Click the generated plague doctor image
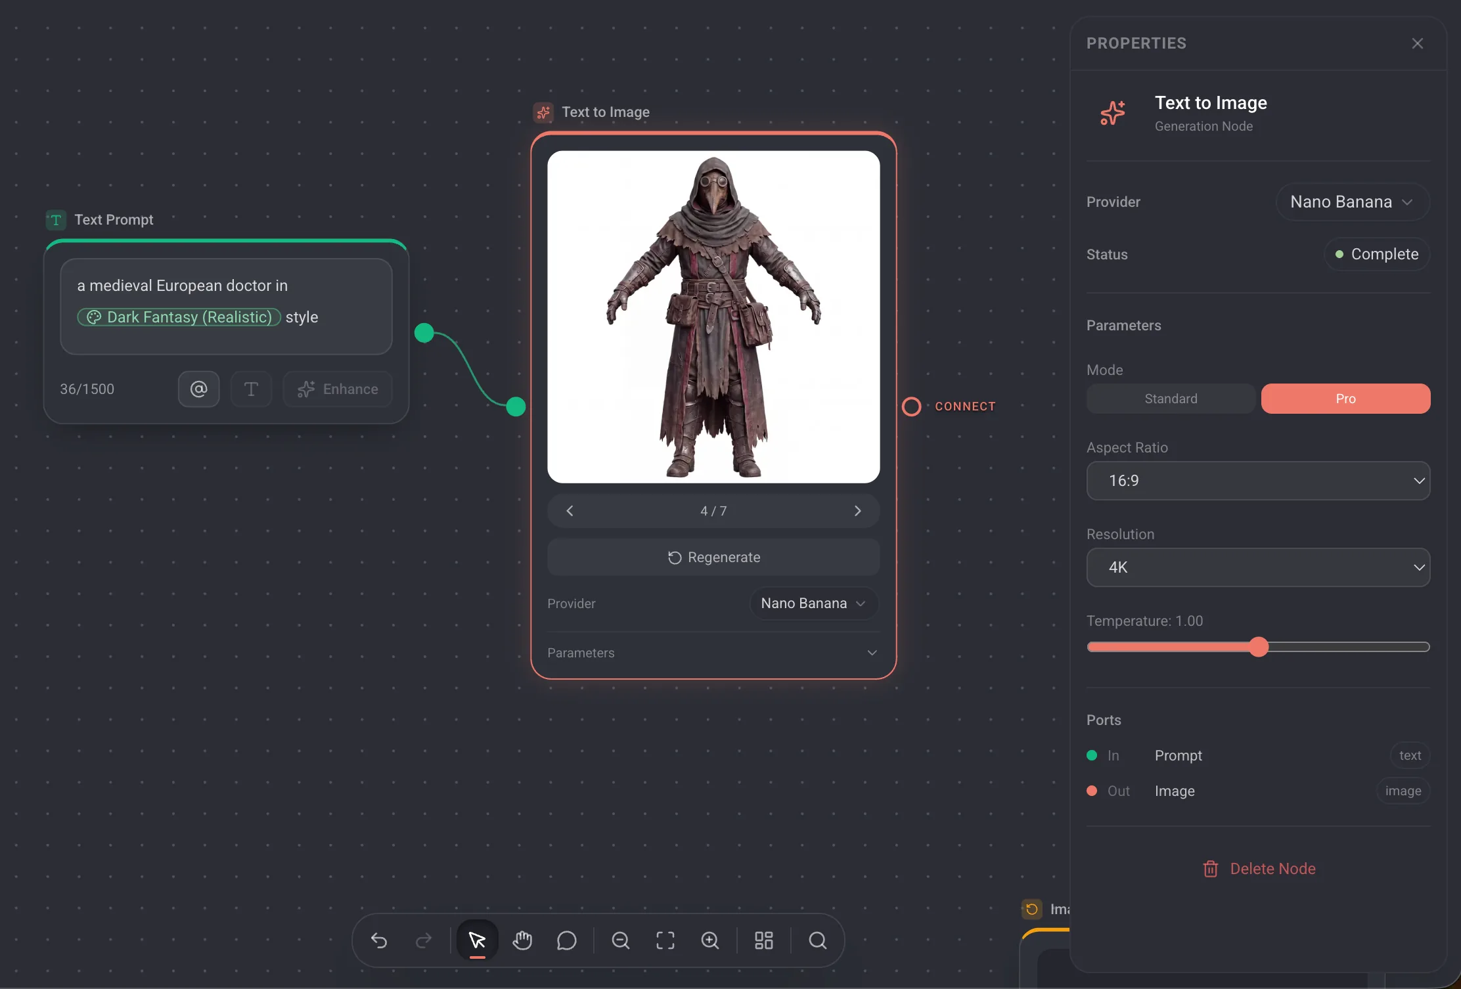The image size is (1461, 989). coord(713,317)
